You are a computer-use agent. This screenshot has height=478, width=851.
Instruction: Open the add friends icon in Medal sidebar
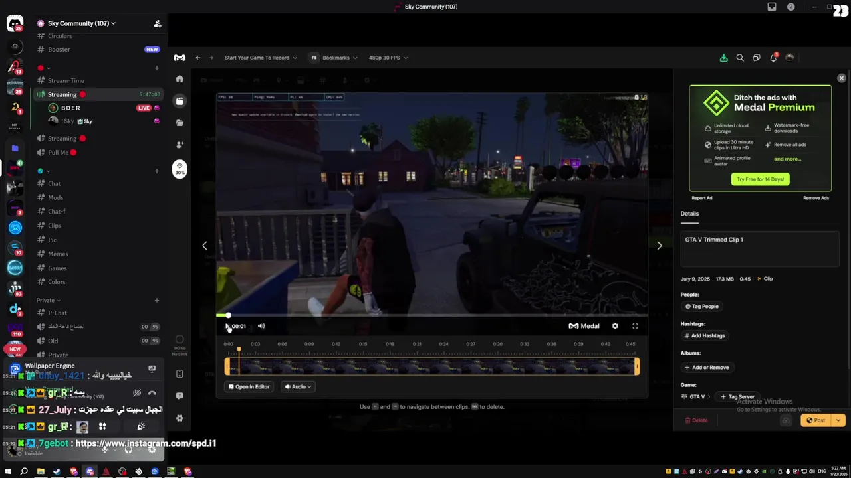[x=180, y=145]
